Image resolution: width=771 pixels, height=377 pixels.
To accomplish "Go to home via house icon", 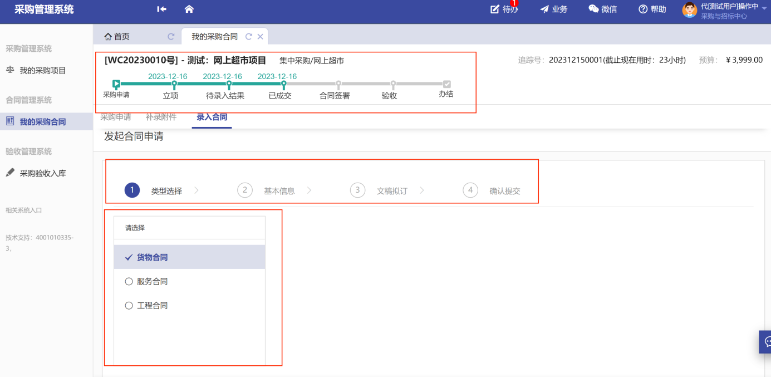I will (189, 9).
